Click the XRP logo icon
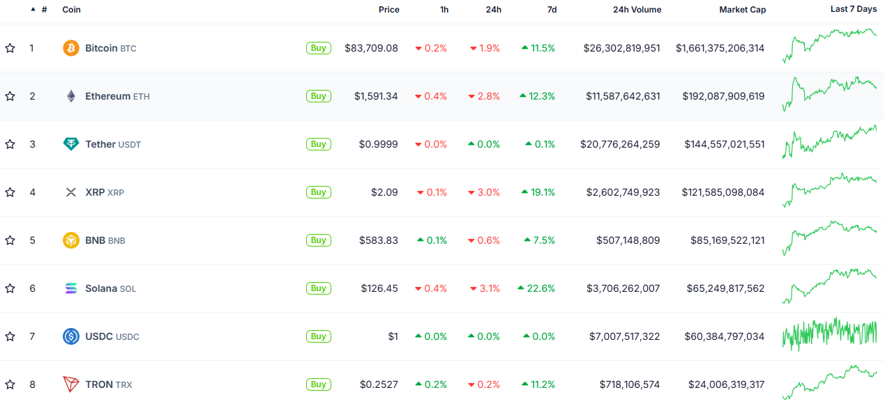The image size is (885, 406). coord(70,192)
